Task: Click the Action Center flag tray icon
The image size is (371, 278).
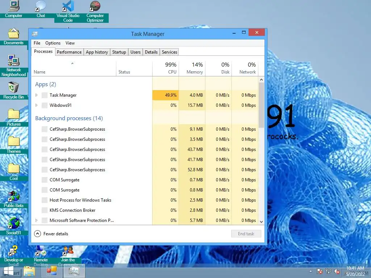Action: pos(320,271)
